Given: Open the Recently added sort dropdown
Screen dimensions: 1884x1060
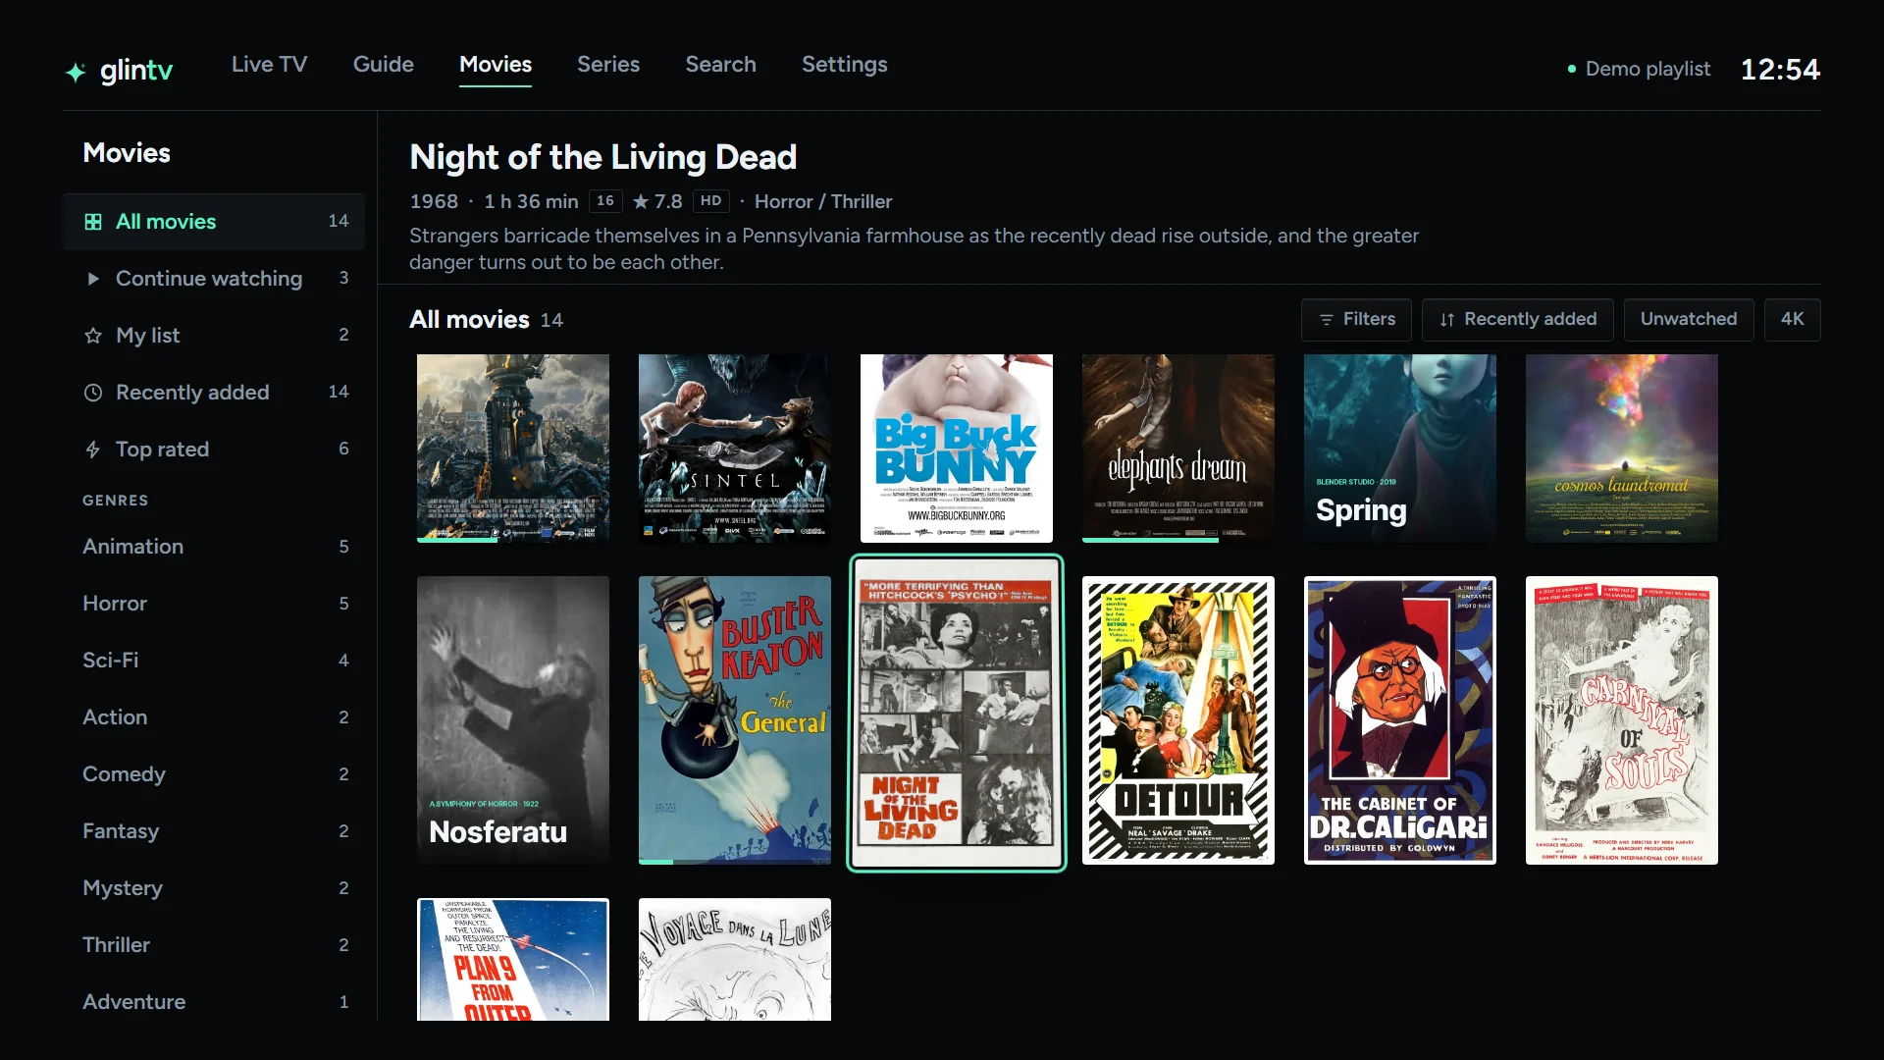Looking at the screenshot, I should coord(1517,320).
